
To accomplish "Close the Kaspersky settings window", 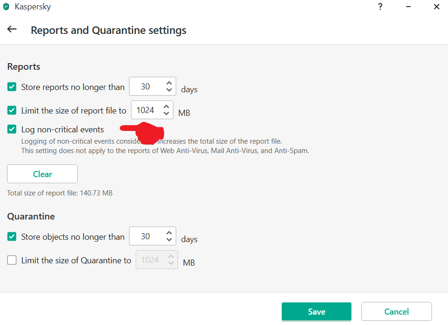I will [x=437, y=7].
